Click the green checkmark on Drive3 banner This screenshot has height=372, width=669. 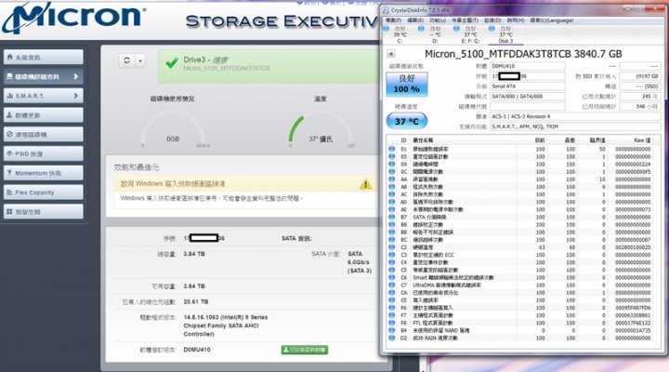(172, 63)
